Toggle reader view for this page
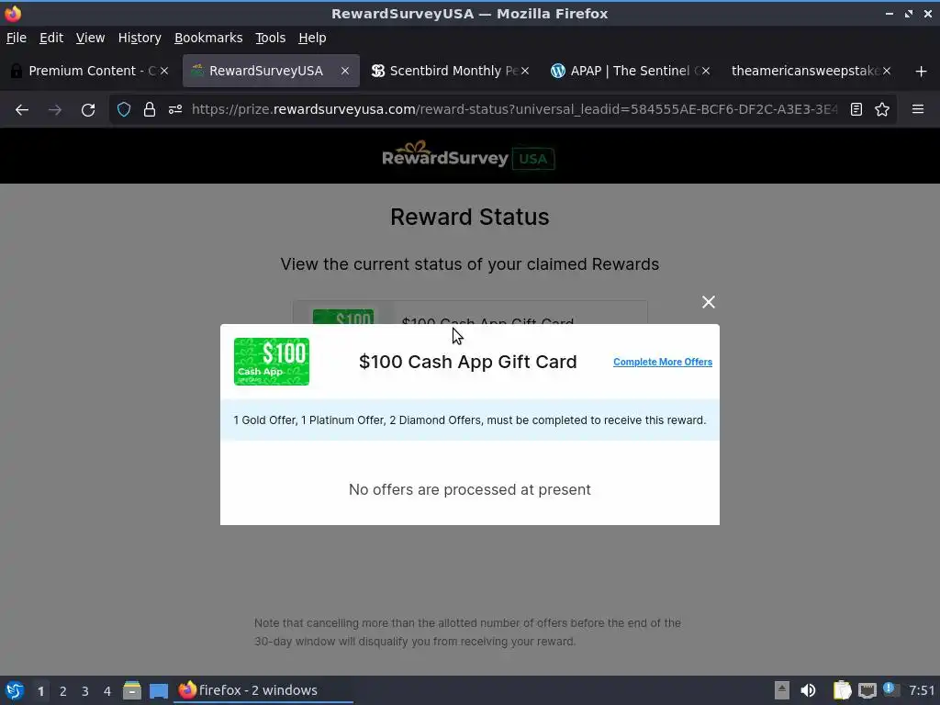 (856, 110)
